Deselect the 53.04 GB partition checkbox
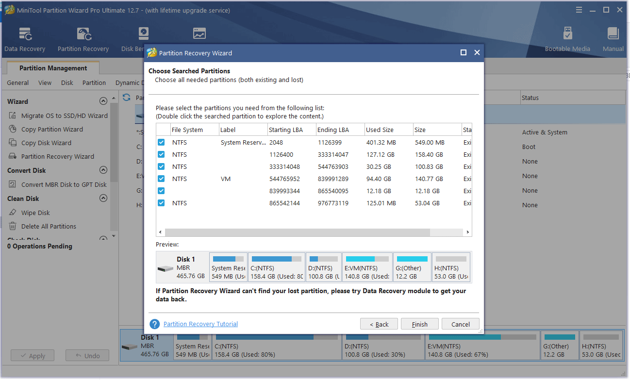The image size is (630, 380). [161, 203]
